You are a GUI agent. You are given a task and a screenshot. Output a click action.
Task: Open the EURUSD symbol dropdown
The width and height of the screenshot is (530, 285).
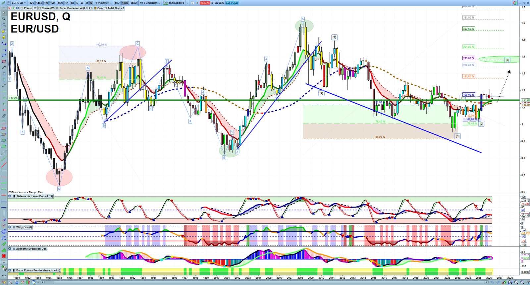tap(19, 3)
